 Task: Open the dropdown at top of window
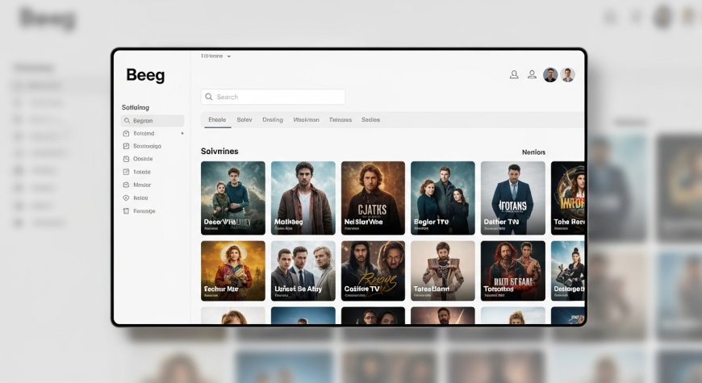215,56
